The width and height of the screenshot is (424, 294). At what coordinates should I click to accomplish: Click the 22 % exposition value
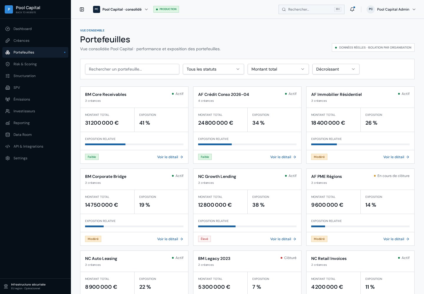(x=145, y=287)
